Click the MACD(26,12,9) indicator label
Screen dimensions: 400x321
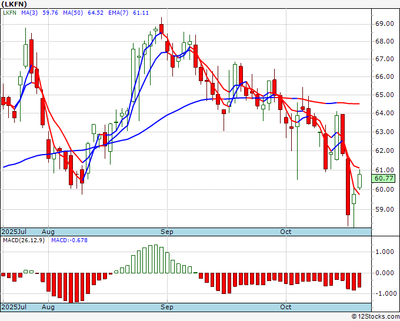24,240
